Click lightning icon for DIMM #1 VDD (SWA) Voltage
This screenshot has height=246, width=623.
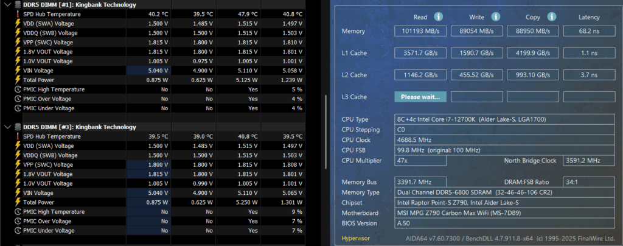coord(18,24)
